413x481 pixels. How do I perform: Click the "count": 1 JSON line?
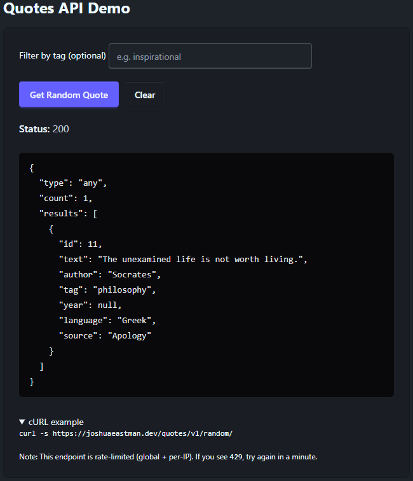[65, 199]
